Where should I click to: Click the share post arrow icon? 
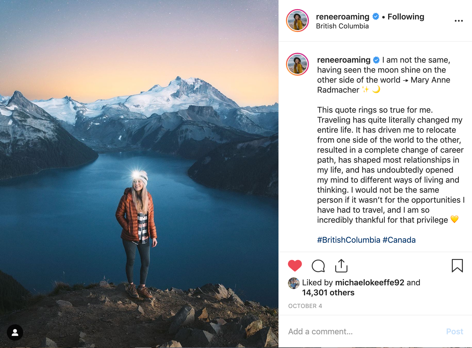[x=341, y=266]
